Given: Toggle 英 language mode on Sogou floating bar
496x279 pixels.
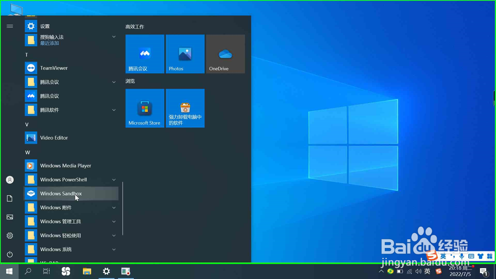Looking at the screenshot, I should [x=443, y=256].
